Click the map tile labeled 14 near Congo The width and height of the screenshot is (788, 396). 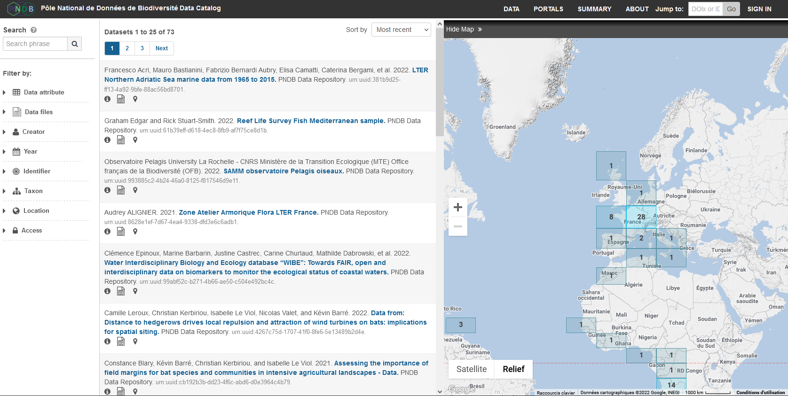(671, 384)
